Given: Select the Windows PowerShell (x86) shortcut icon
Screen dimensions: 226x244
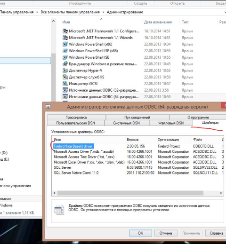Looking at the screenshot, I should tap(65, 44).
